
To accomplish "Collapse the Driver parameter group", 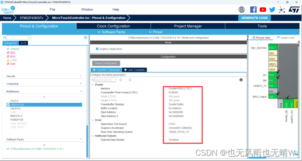I will (x=93, y=120).
